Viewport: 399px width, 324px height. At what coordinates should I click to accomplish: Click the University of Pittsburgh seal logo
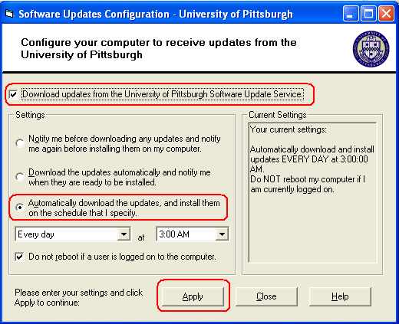coord(371,49)
